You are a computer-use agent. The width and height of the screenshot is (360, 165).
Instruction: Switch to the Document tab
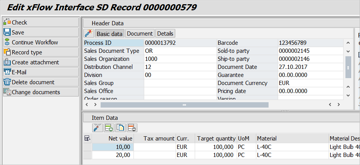140,34
